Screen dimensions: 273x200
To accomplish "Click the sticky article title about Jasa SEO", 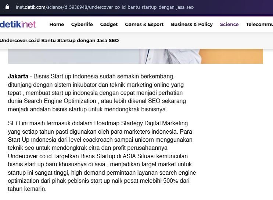I will (x=60, y=41).
